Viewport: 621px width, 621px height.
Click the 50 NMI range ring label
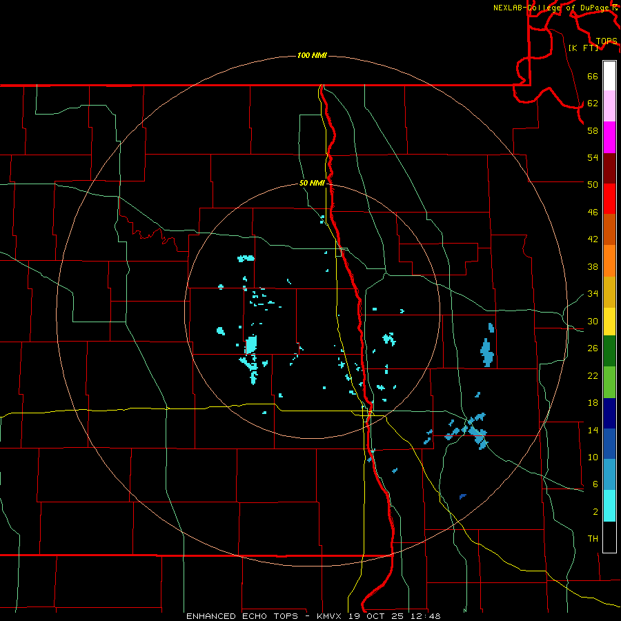(x=312, y=183)
